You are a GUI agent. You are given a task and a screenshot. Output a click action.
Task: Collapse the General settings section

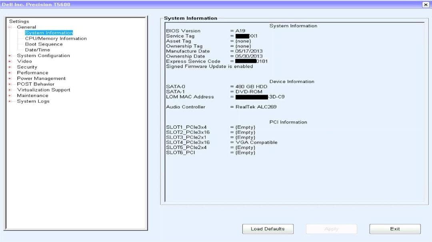coord(10,27)
